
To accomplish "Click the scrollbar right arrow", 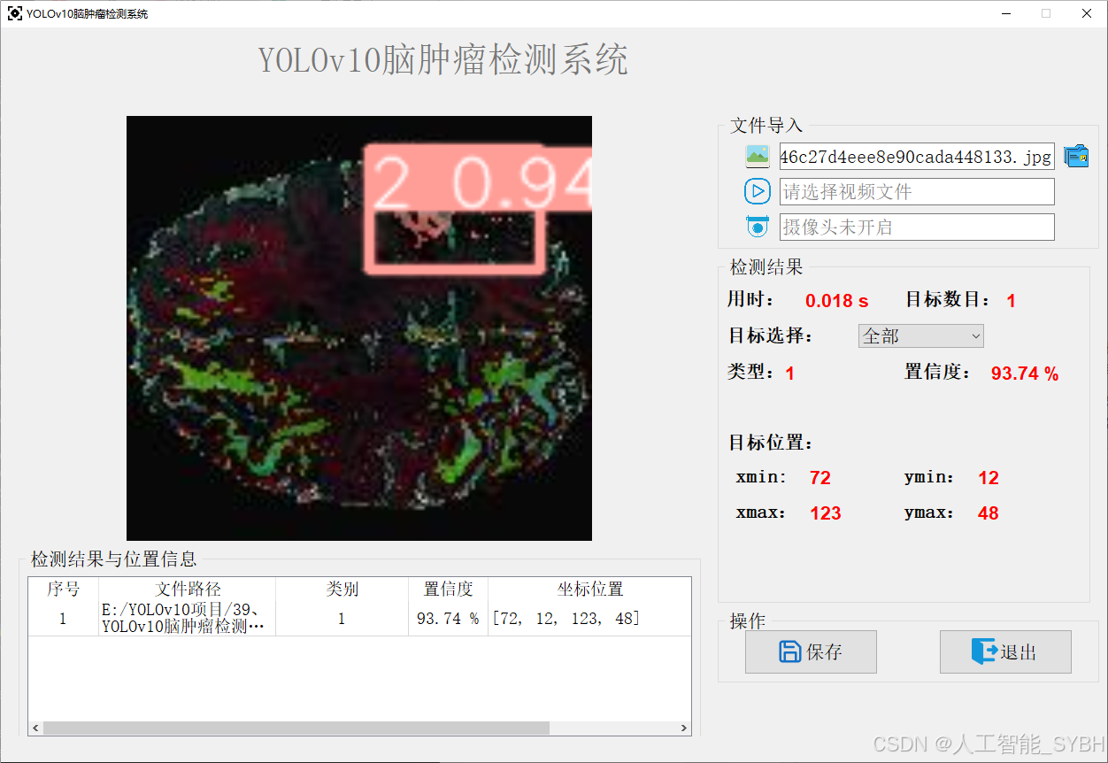I will [x=684, y=728].
